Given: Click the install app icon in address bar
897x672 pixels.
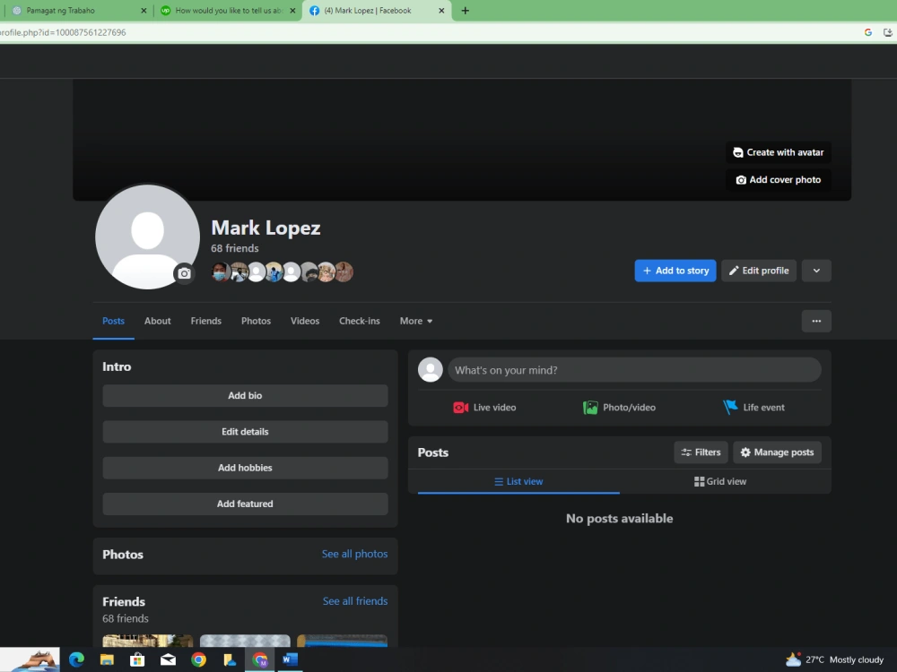Looking at the screenshot, I should (x=888, y=32).
